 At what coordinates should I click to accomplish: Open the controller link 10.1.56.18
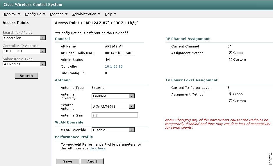click(114, 66)
